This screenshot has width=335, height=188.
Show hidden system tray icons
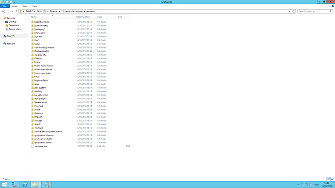(x=298, y=185)
